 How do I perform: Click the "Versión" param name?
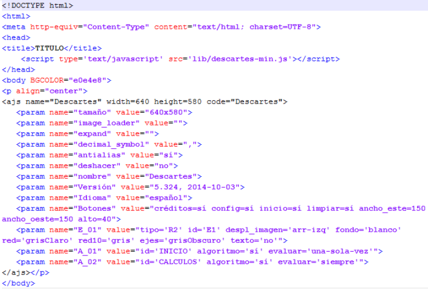pyautogui.click(x=94, y=187)
